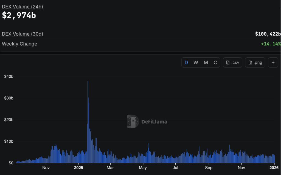This screenshot has width=281, height=175.
Task: Download chart data as .csv
Action: pyautogui.click(x=232, y=63)
